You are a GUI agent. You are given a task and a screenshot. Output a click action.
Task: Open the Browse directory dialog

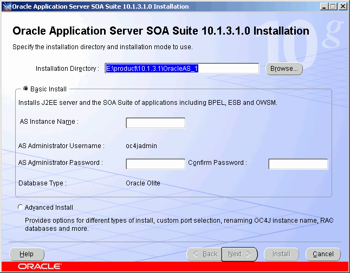click(284, 69)
